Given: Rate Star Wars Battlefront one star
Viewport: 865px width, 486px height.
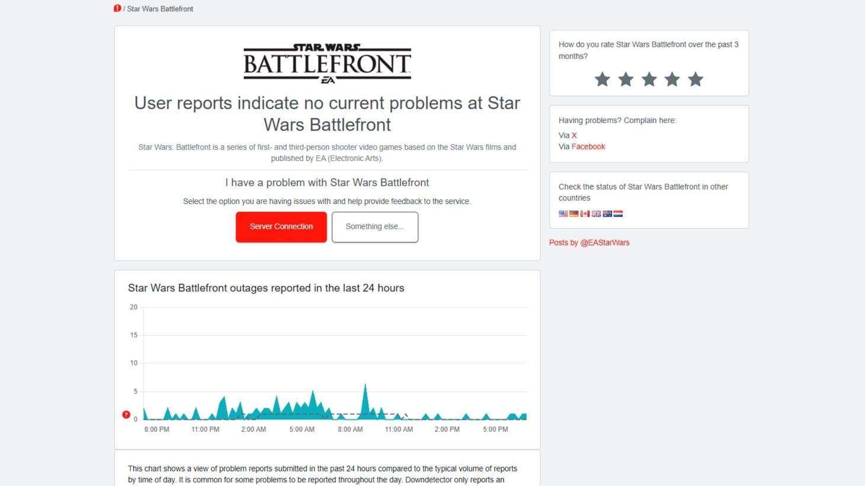Looking at the screenshot, I should point(603,79).
